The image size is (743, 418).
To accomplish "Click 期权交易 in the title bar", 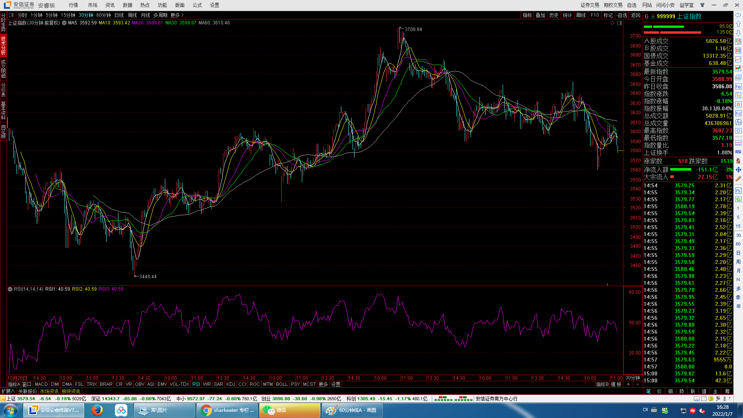I will 613,5.
